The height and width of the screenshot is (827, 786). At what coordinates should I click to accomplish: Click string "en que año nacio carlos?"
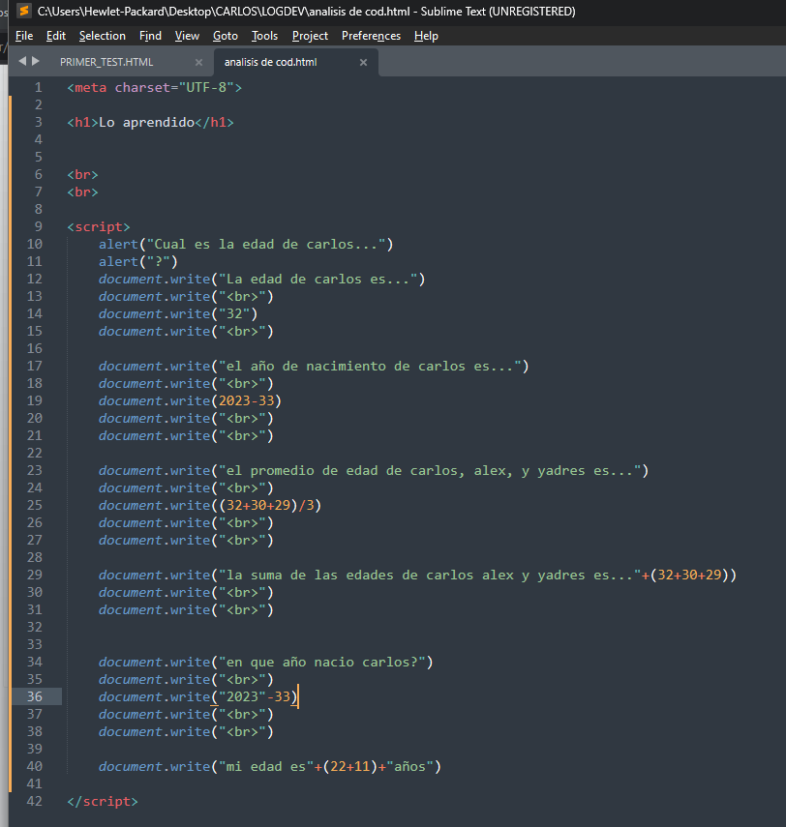pos(322,662)
